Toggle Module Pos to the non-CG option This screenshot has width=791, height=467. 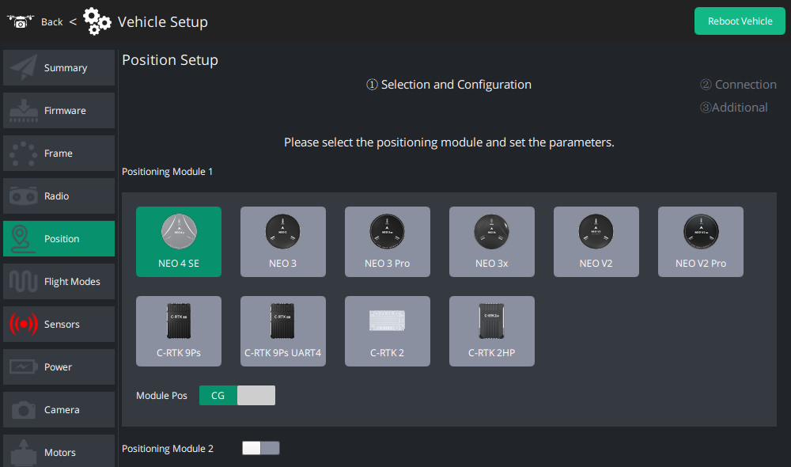(x=256, y=395)
